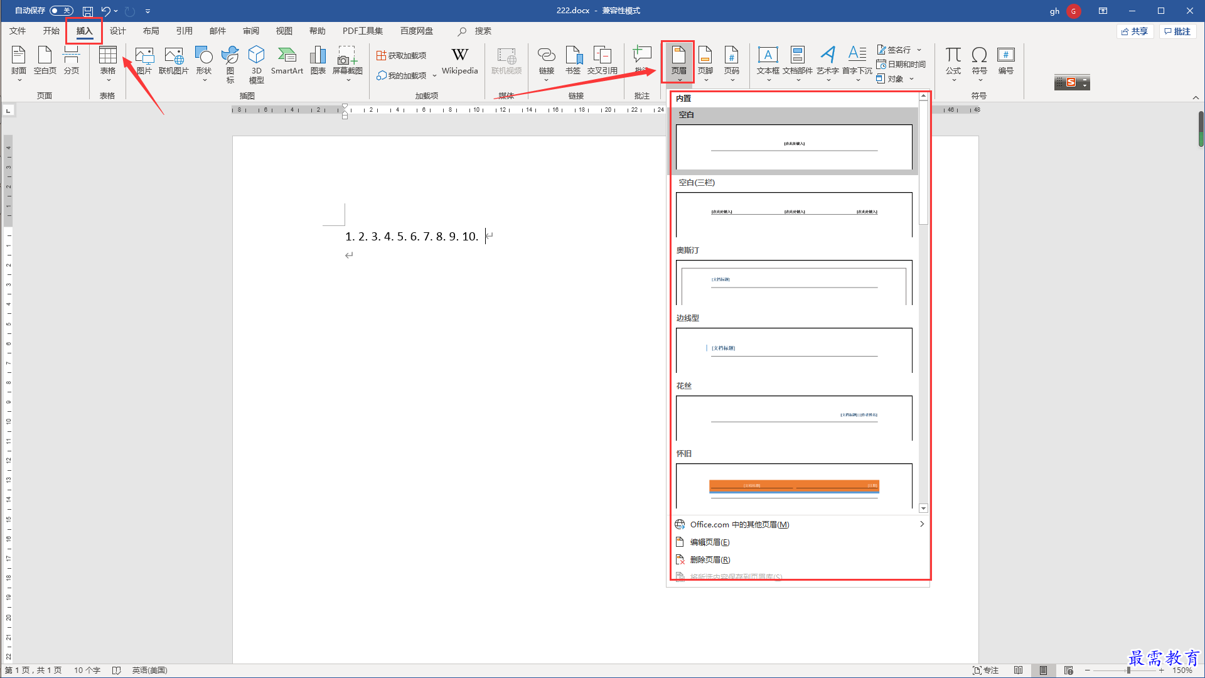The image size is (1205, 678).
Task: Switch to 专注 focus mode
Action: (x=985, y=670)
